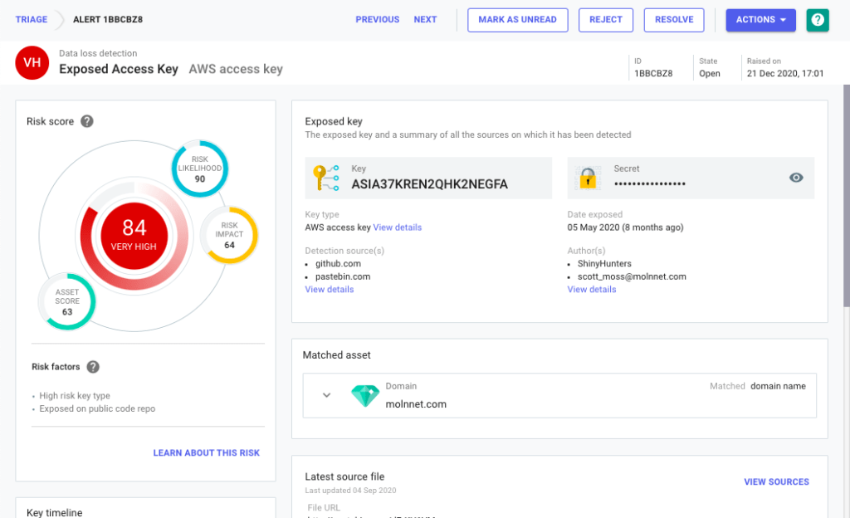Click github.com detection source

coord(339,264)
